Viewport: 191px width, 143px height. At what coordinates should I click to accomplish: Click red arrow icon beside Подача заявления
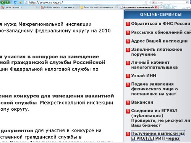[128, 85]
